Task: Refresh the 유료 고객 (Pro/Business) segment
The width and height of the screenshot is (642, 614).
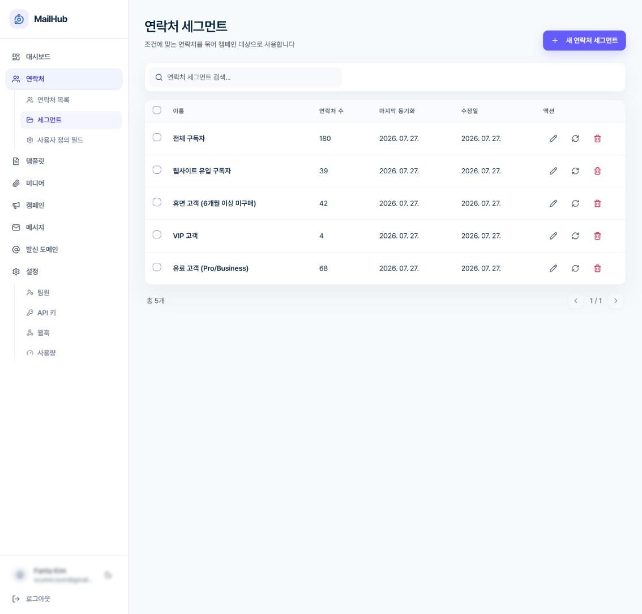Action: (575, 268)
